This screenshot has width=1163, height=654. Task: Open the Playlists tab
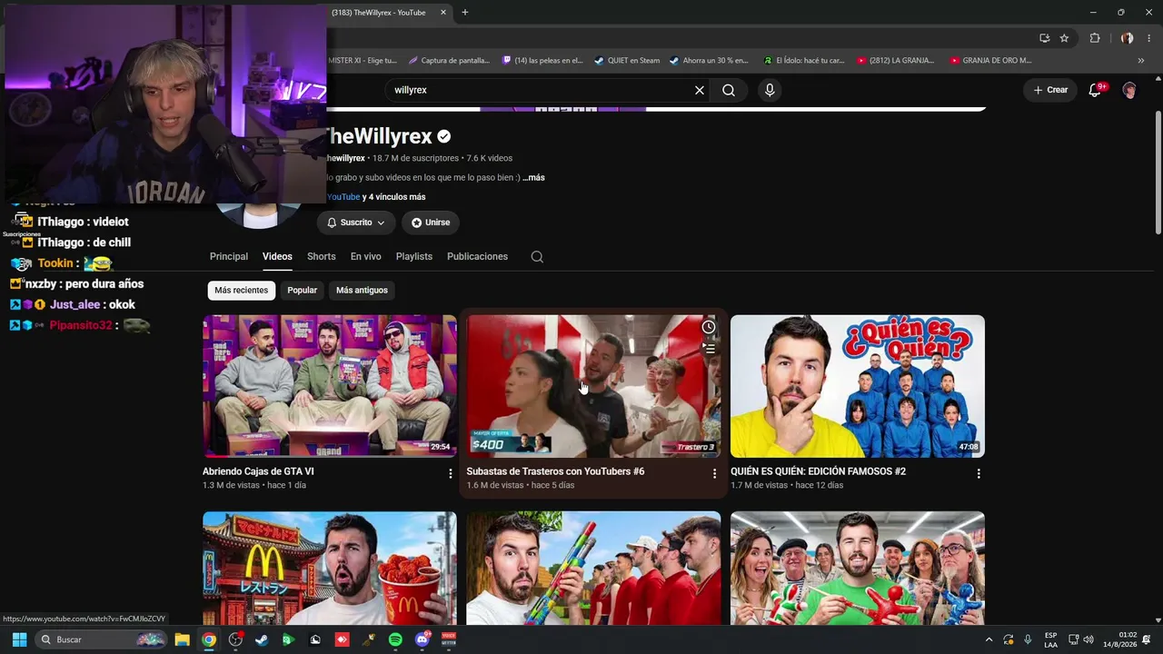(x=414, y=256)
